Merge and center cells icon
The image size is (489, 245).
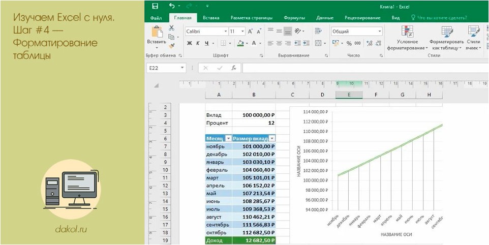point(318,43)
